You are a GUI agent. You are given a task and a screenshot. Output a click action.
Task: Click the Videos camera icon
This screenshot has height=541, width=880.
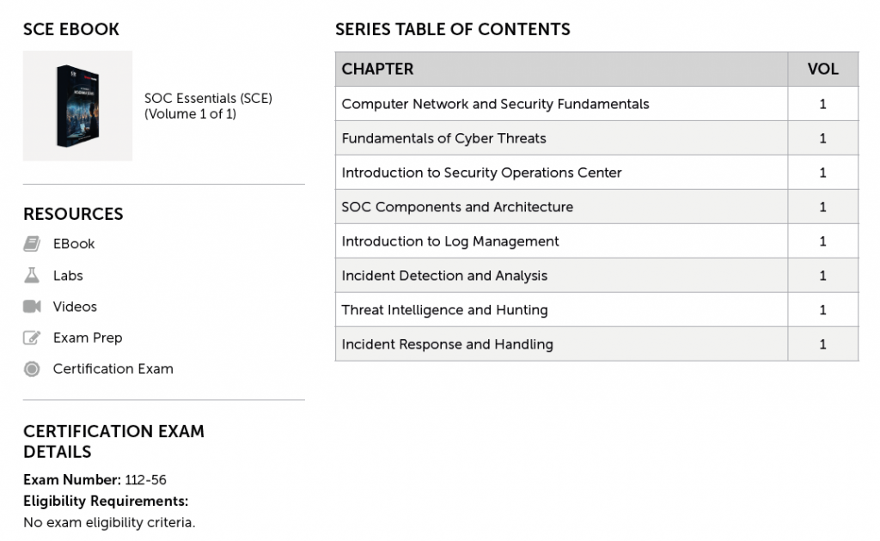tap(32, 307)
